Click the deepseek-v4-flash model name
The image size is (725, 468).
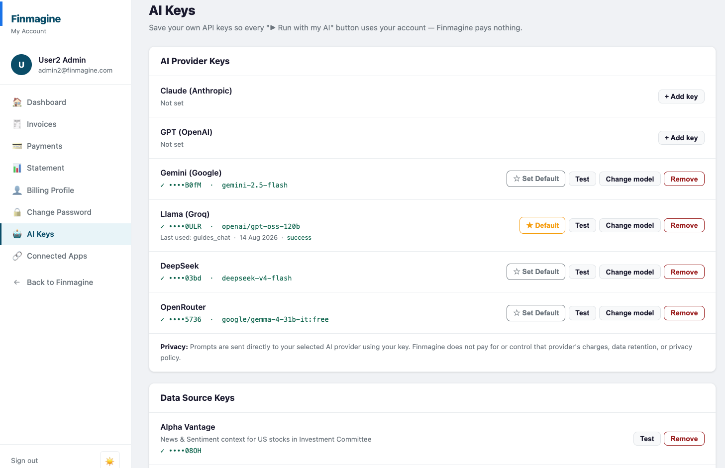tap(257, 278)
